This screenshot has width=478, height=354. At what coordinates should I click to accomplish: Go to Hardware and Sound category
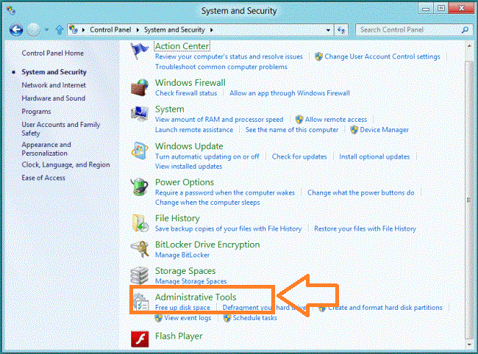click(x=54, y=98)
